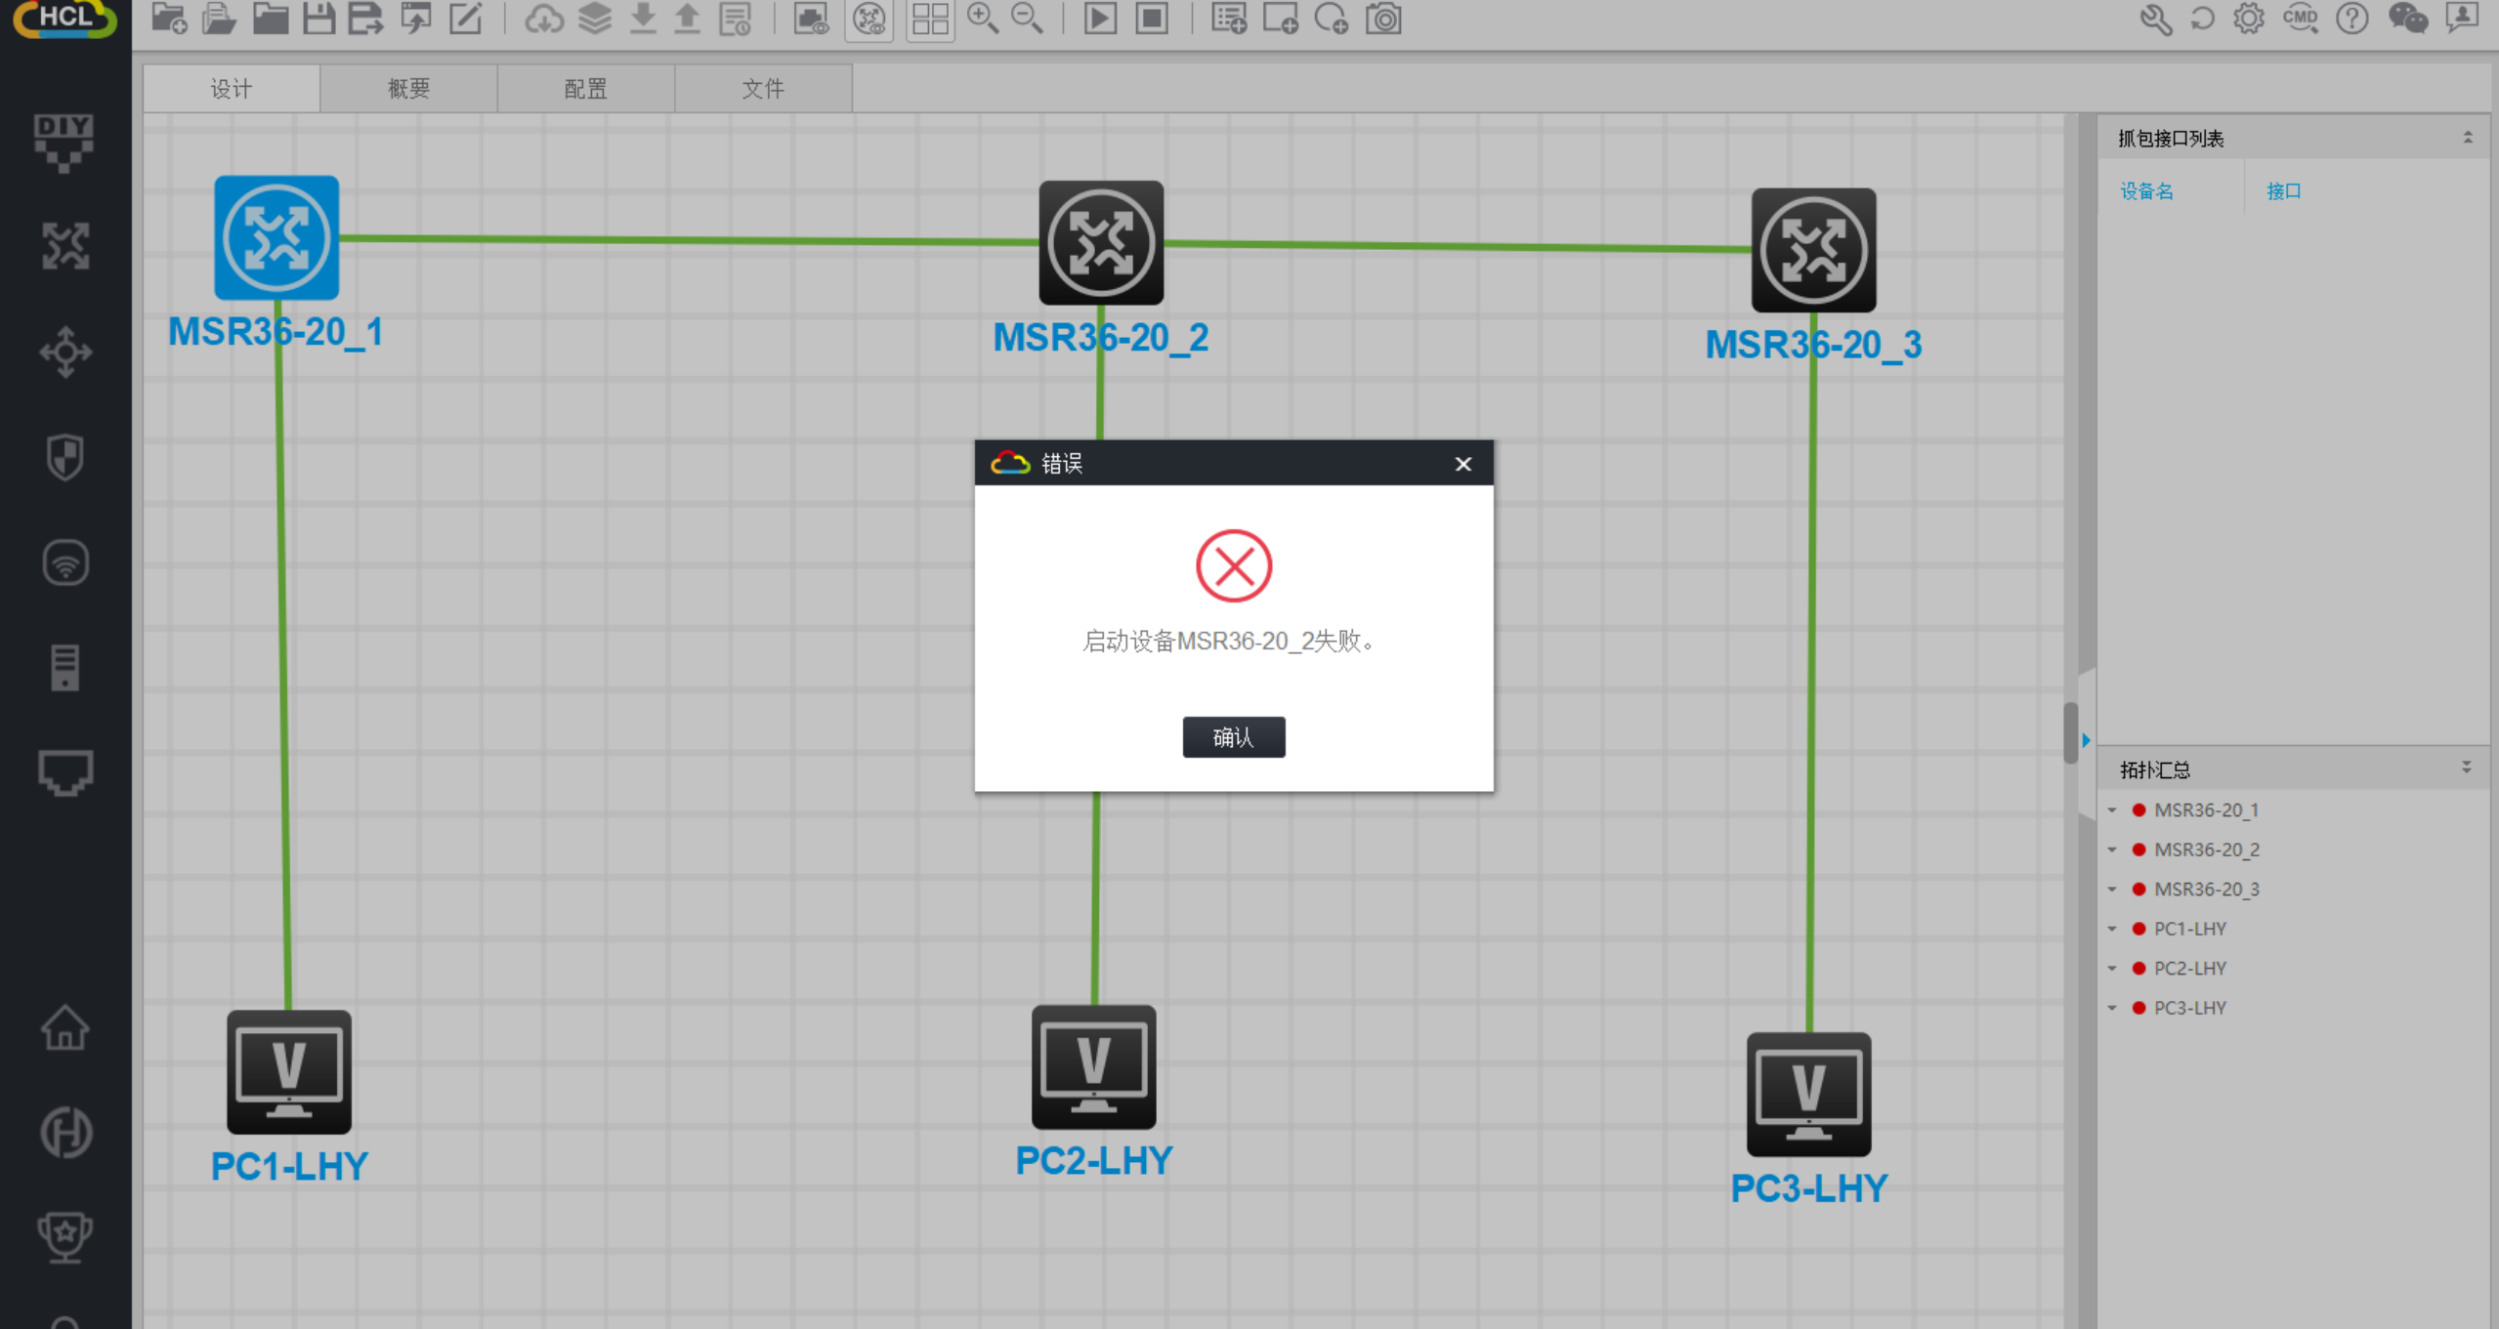The width and height of the screenshot is (2499, 1329).
Task: Toggle the grid display toolbar icon
Action: (930, 20)
